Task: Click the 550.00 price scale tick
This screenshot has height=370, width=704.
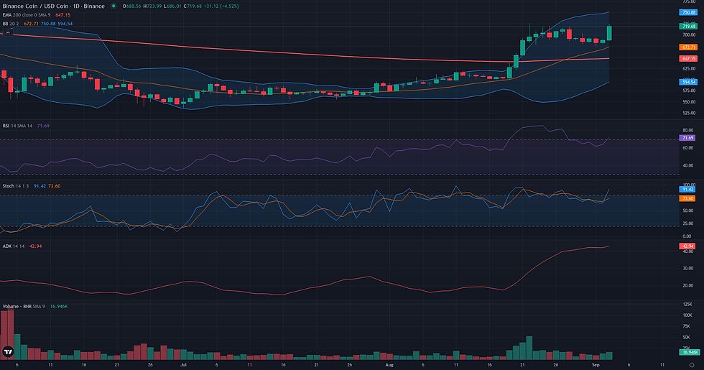Action: pos(689,102)
